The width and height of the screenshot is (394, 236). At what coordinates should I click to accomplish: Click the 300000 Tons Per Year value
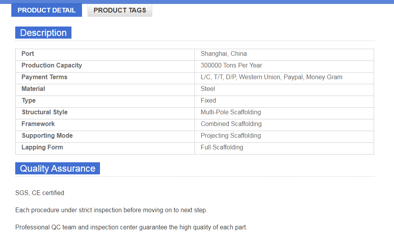tap(231, 66)
